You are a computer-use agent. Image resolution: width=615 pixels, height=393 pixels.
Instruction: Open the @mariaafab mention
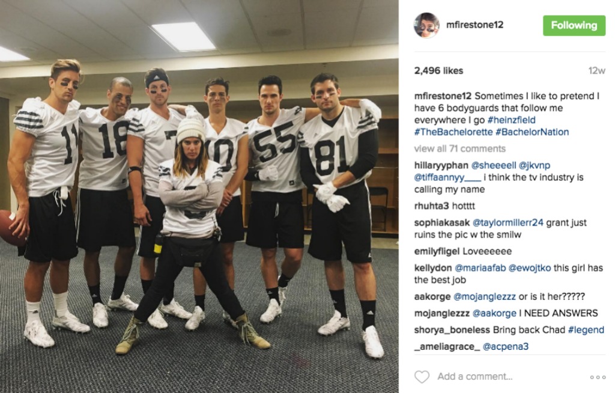pyautogui.click(x=480, y=268)
